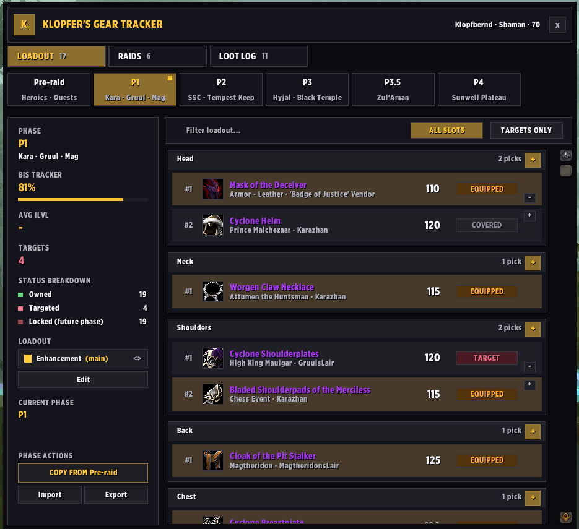The image size is (579, 529).
Task: Click the Worgen Claw Necklace item icon
Action: (212, 291)
